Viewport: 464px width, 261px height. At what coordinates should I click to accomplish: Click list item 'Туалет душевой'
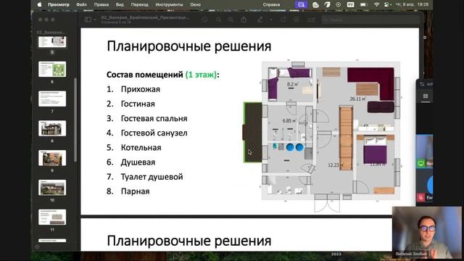[152, 177]
